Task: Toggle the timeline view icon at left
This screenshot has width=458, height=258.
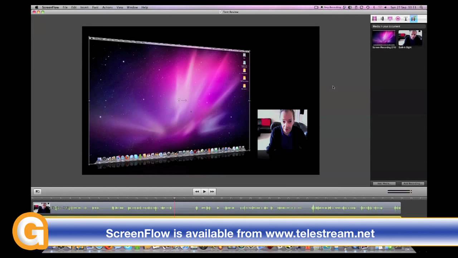Action: 37,192
